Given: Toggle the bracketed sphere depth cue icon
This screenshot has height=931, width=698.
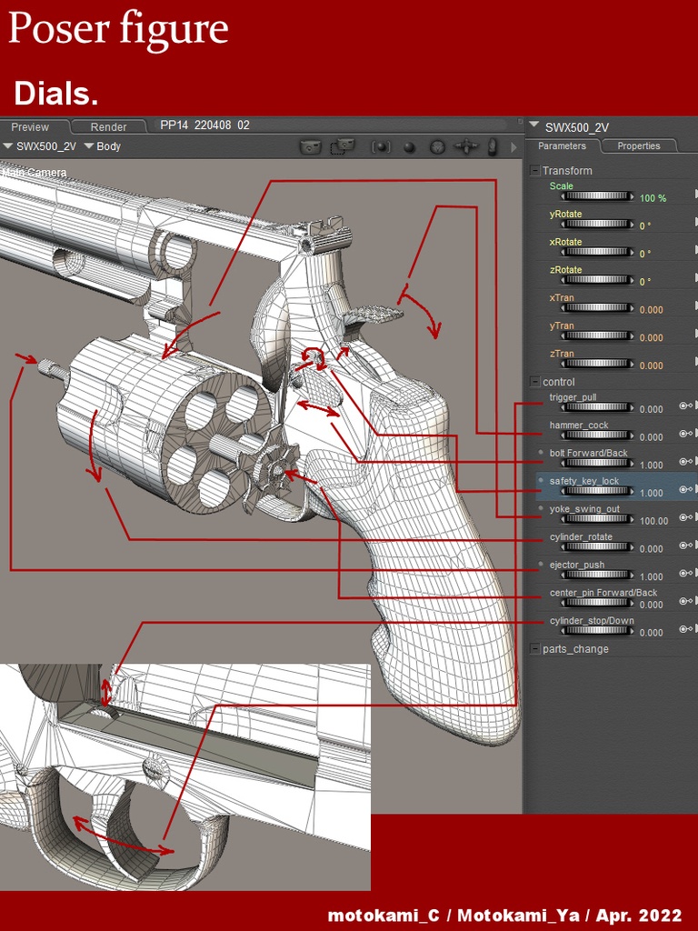Looking at the screenshot, I should 381,146.
